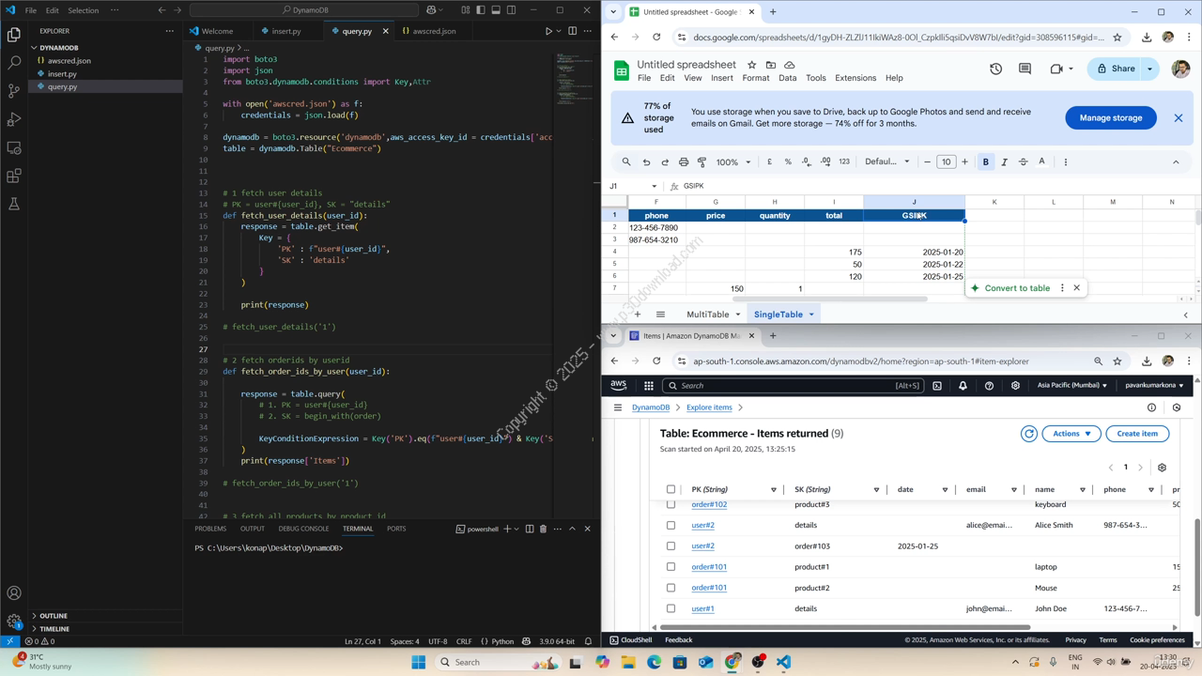The height and width of the screenshot is (676, 1202).
Task: Click Redo in Google Sheets toolbar
Action: pyautogui.click(x=665, y=161)
